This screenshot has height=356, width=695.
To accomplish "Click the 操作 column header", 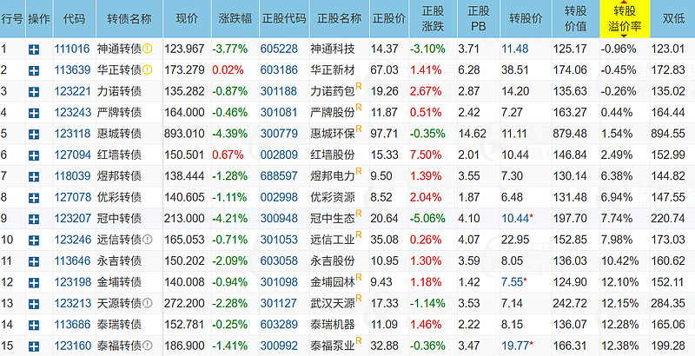I will point(39,18).
